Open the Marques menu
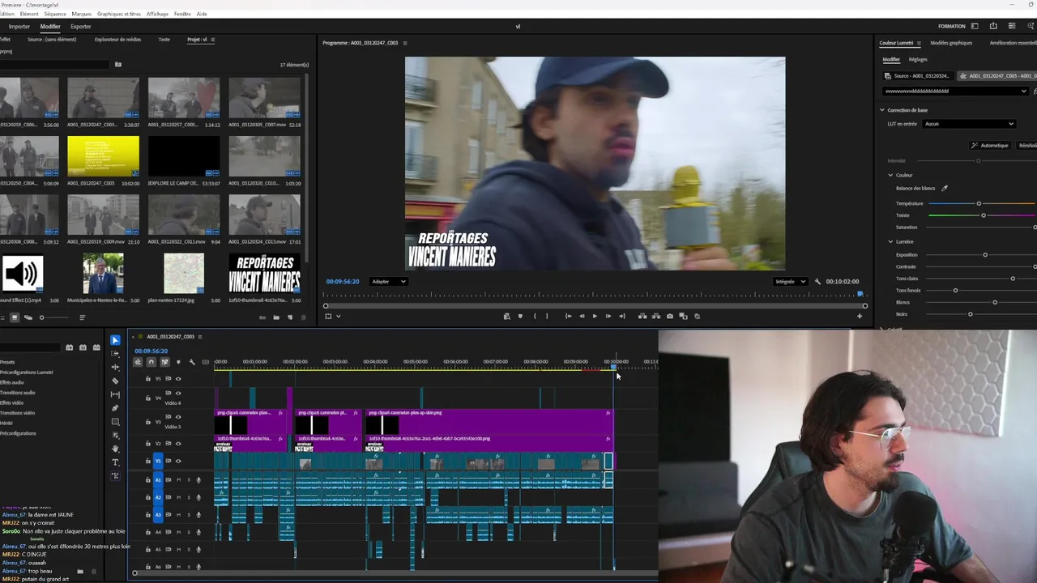Screen dimensions: 1037x583 coord(82,14)
